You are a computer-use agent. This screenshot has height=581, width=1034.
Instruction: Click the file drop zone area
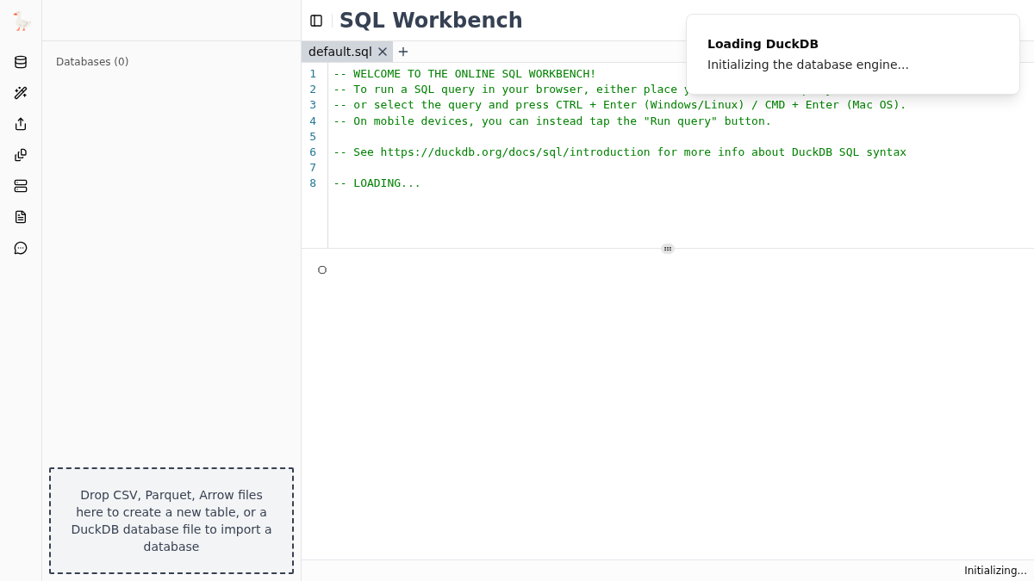(x=171, y=521)
